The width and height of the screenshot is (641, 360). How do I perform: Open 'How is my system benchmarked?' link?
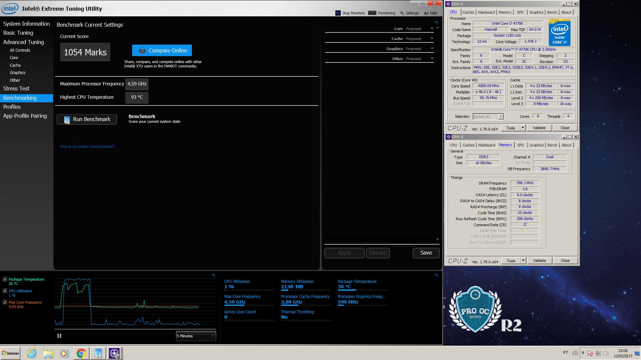(x=87, y=146)
